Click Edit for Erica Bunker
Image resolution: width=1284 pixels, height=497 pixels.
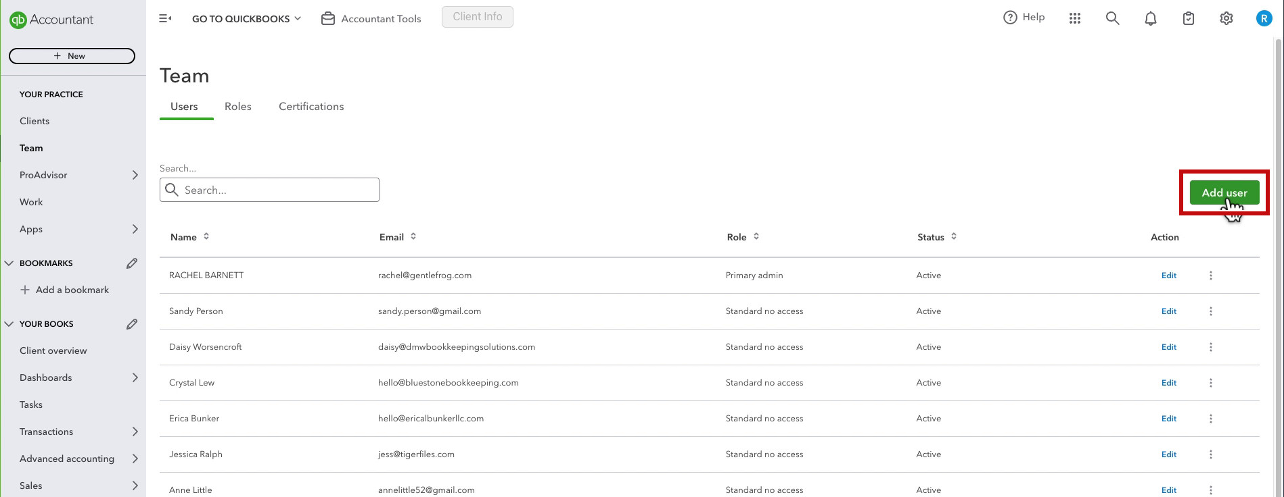[1169, 419]
